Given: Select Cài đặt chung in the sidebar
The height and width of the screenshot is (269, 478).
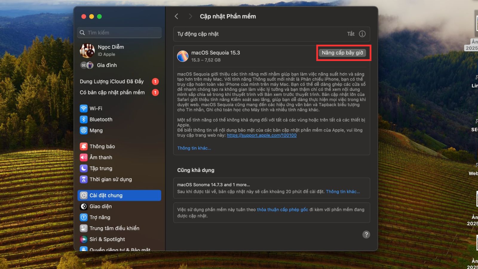Looking at the screenshot, I should click(119, 195).
